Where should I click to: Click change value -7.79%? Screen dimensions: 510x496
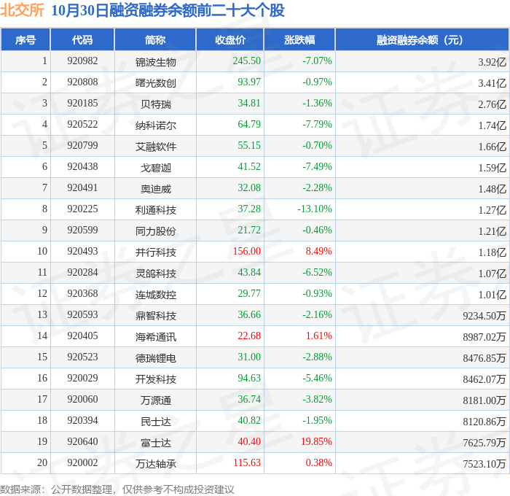(317, 125)
